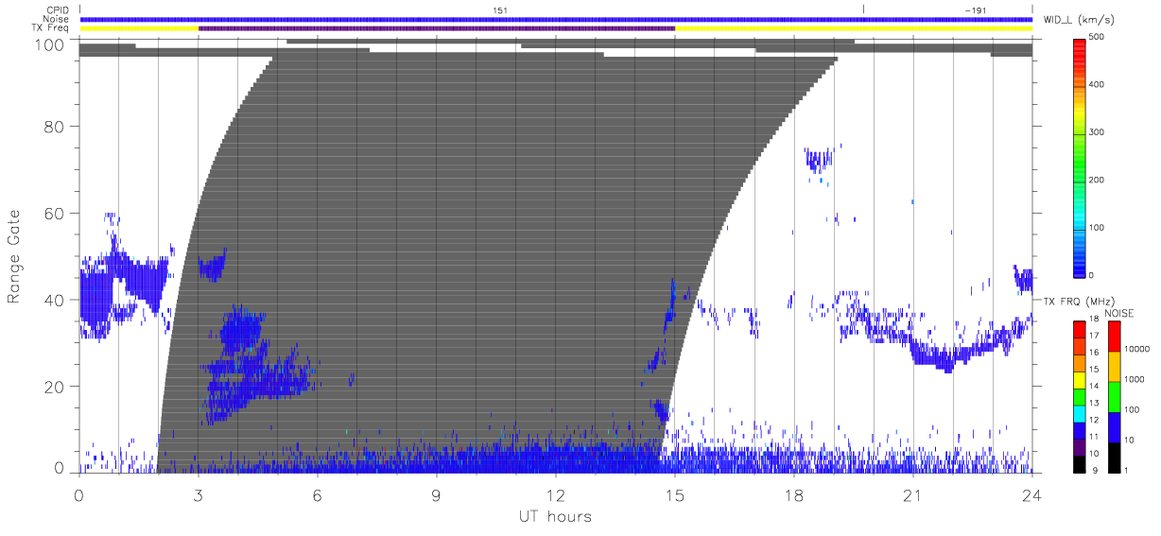
Task: Click 10000 on the NOISE scale
Action: 1136,349
